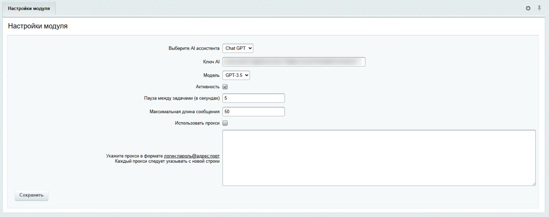Toggle the Активность checkbox
The image size is (549, 217).
pyautogui.click(x=225, y=87)
